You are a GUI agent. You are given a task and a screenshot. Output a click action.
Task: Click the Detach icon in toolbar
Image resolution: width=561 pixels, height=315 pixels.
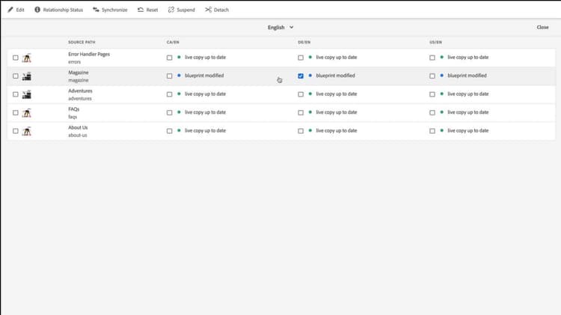tap(208, 10)
